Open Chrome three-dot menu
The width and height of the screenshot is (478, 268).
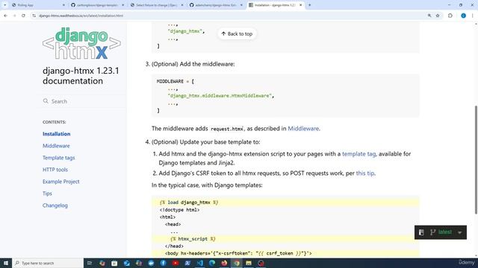472,16
